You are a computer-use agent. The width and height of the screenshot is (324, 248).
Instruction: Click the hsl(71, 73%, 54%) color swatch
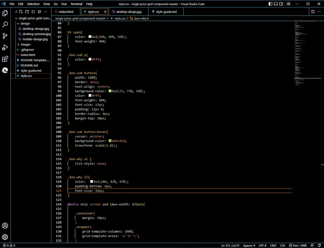[x=110, y=91]
